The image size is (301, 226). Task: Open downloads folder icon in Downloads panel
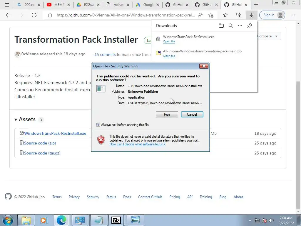(221, 26)
